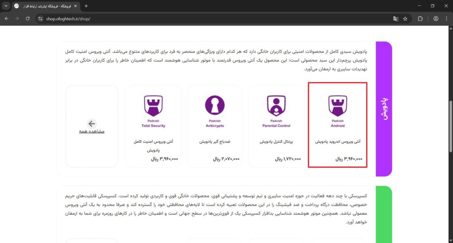
Task: Open the site information icon in address bar
Action: pyautogui.click(x=40, y=19)
